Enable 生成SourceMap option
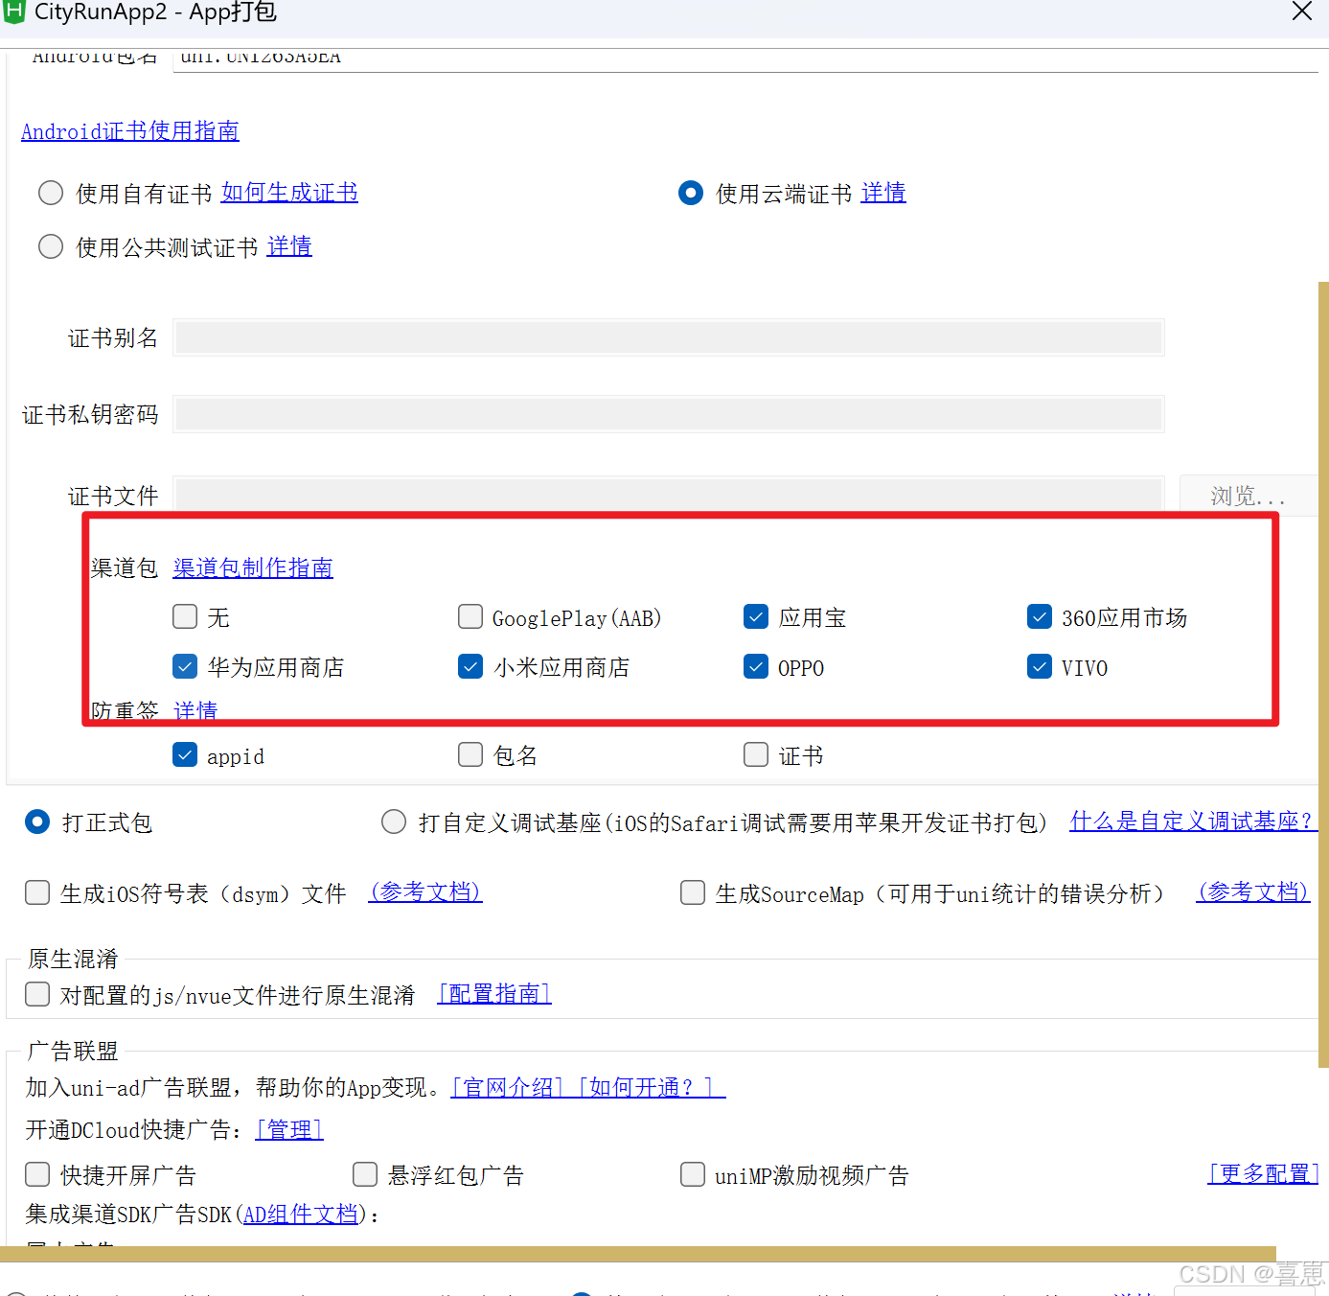This screenshot has width=1329, height=1296. pos(692,892)
